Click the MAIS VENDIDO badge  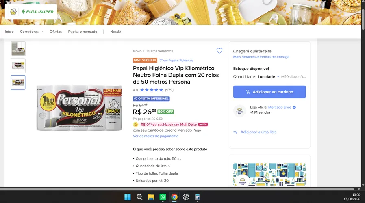145,60
